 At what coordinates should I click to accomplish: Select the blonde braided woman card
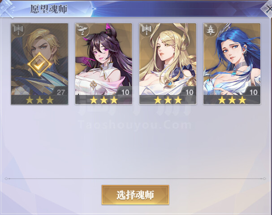168,64
